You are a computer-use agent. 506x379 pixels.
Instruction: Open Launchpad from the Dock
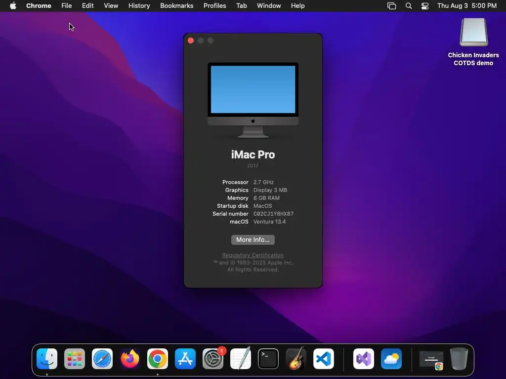pyautogui.click(x=75, y=359)
